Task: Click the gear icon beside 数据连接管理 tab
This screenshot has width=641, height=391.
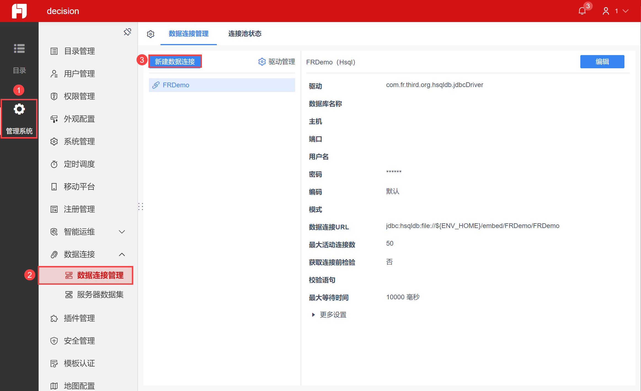Action: coord(151,34)
